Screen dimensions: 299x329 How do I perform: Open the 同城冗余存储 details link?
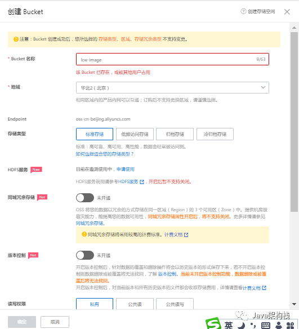coord(90,223)
